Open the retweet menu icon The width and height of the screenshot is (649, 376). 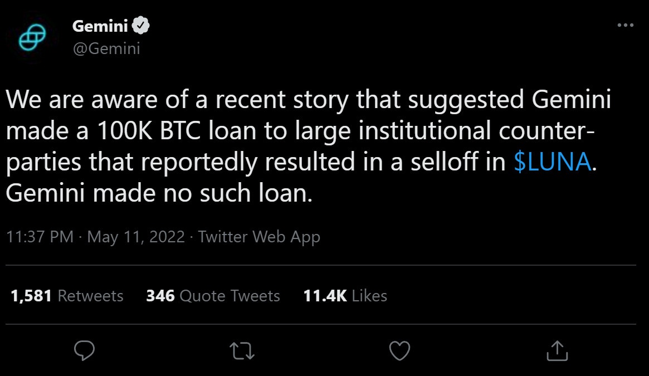pyautogui.click(x=242, y=350)
